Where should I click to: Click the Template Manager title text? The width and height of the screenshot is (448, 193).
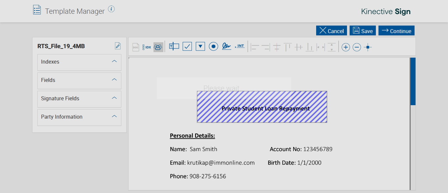[x=75, y=11]
